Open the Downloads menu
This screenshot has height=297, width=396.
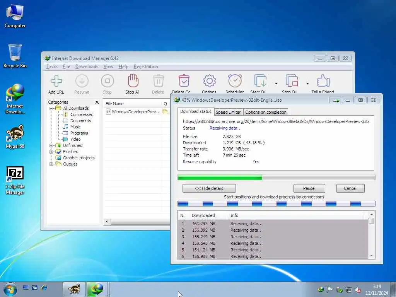(x=87, y=67)
